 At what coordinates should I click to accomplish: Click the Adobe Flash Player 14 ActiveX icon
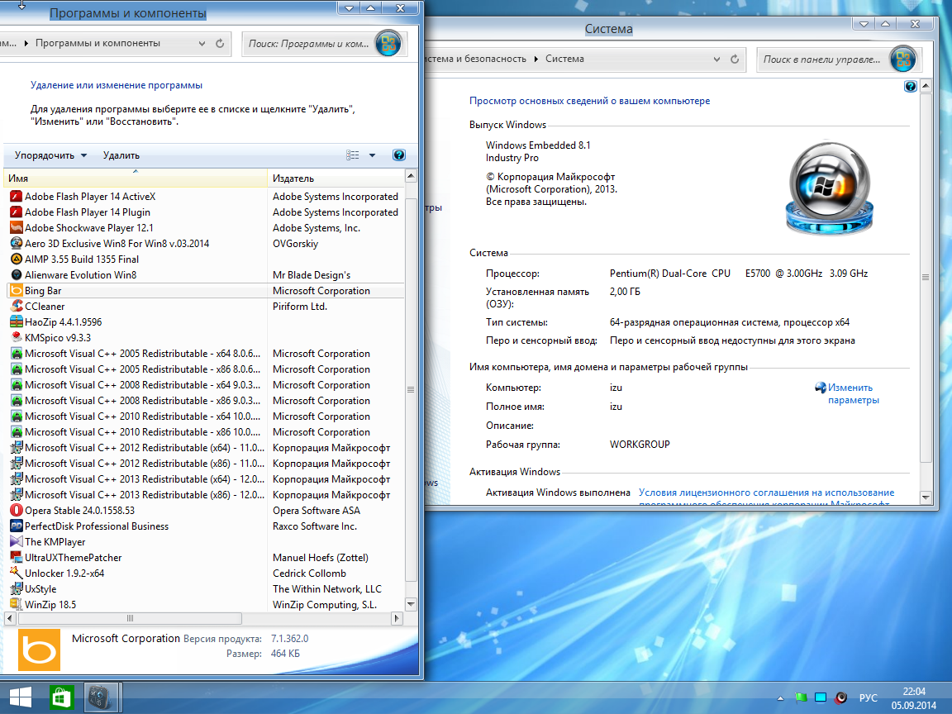pyautogui.click(x=17, y=196)
